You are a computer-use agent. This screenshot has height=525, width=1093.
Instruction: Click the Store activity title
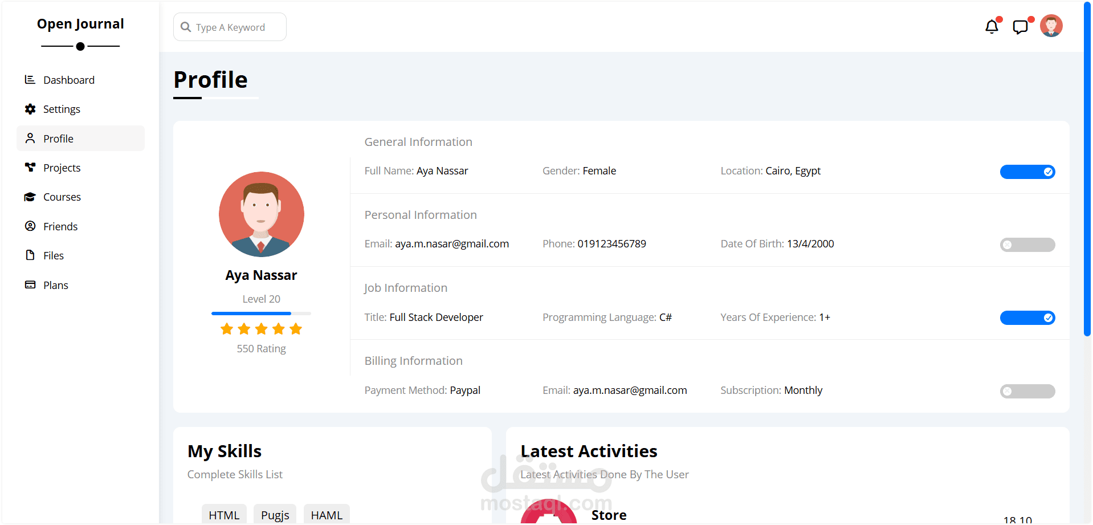click(x=609, y=515)
